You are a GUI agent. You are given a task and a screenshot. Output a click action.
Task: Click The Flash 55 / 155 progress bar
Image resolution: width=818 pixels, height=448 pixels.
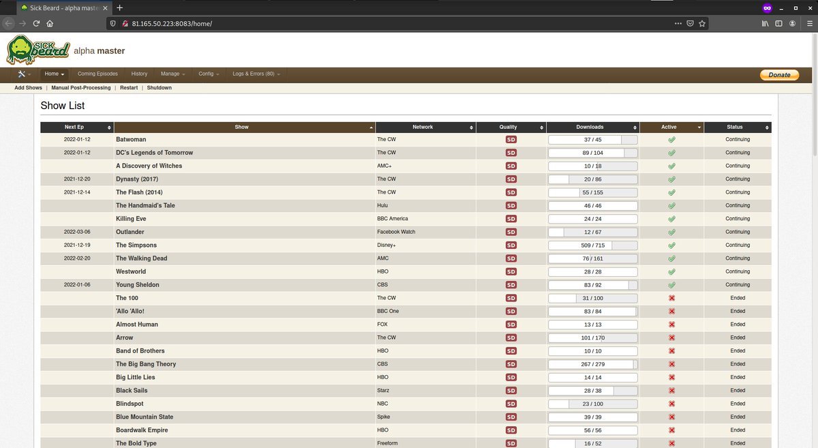coord(592,192)
